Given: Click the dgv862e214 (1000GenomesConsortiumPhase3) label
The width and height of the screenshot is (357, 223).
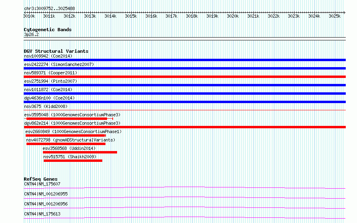Looking at the screenshot, I should pos(72,123).
